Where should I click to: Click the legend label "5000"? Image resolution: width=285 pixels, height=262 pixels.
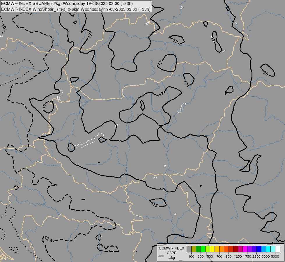tap(275, 256)
